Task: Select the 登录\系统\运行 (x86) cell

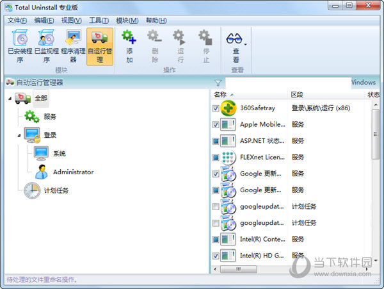Action: click(321, 108)
